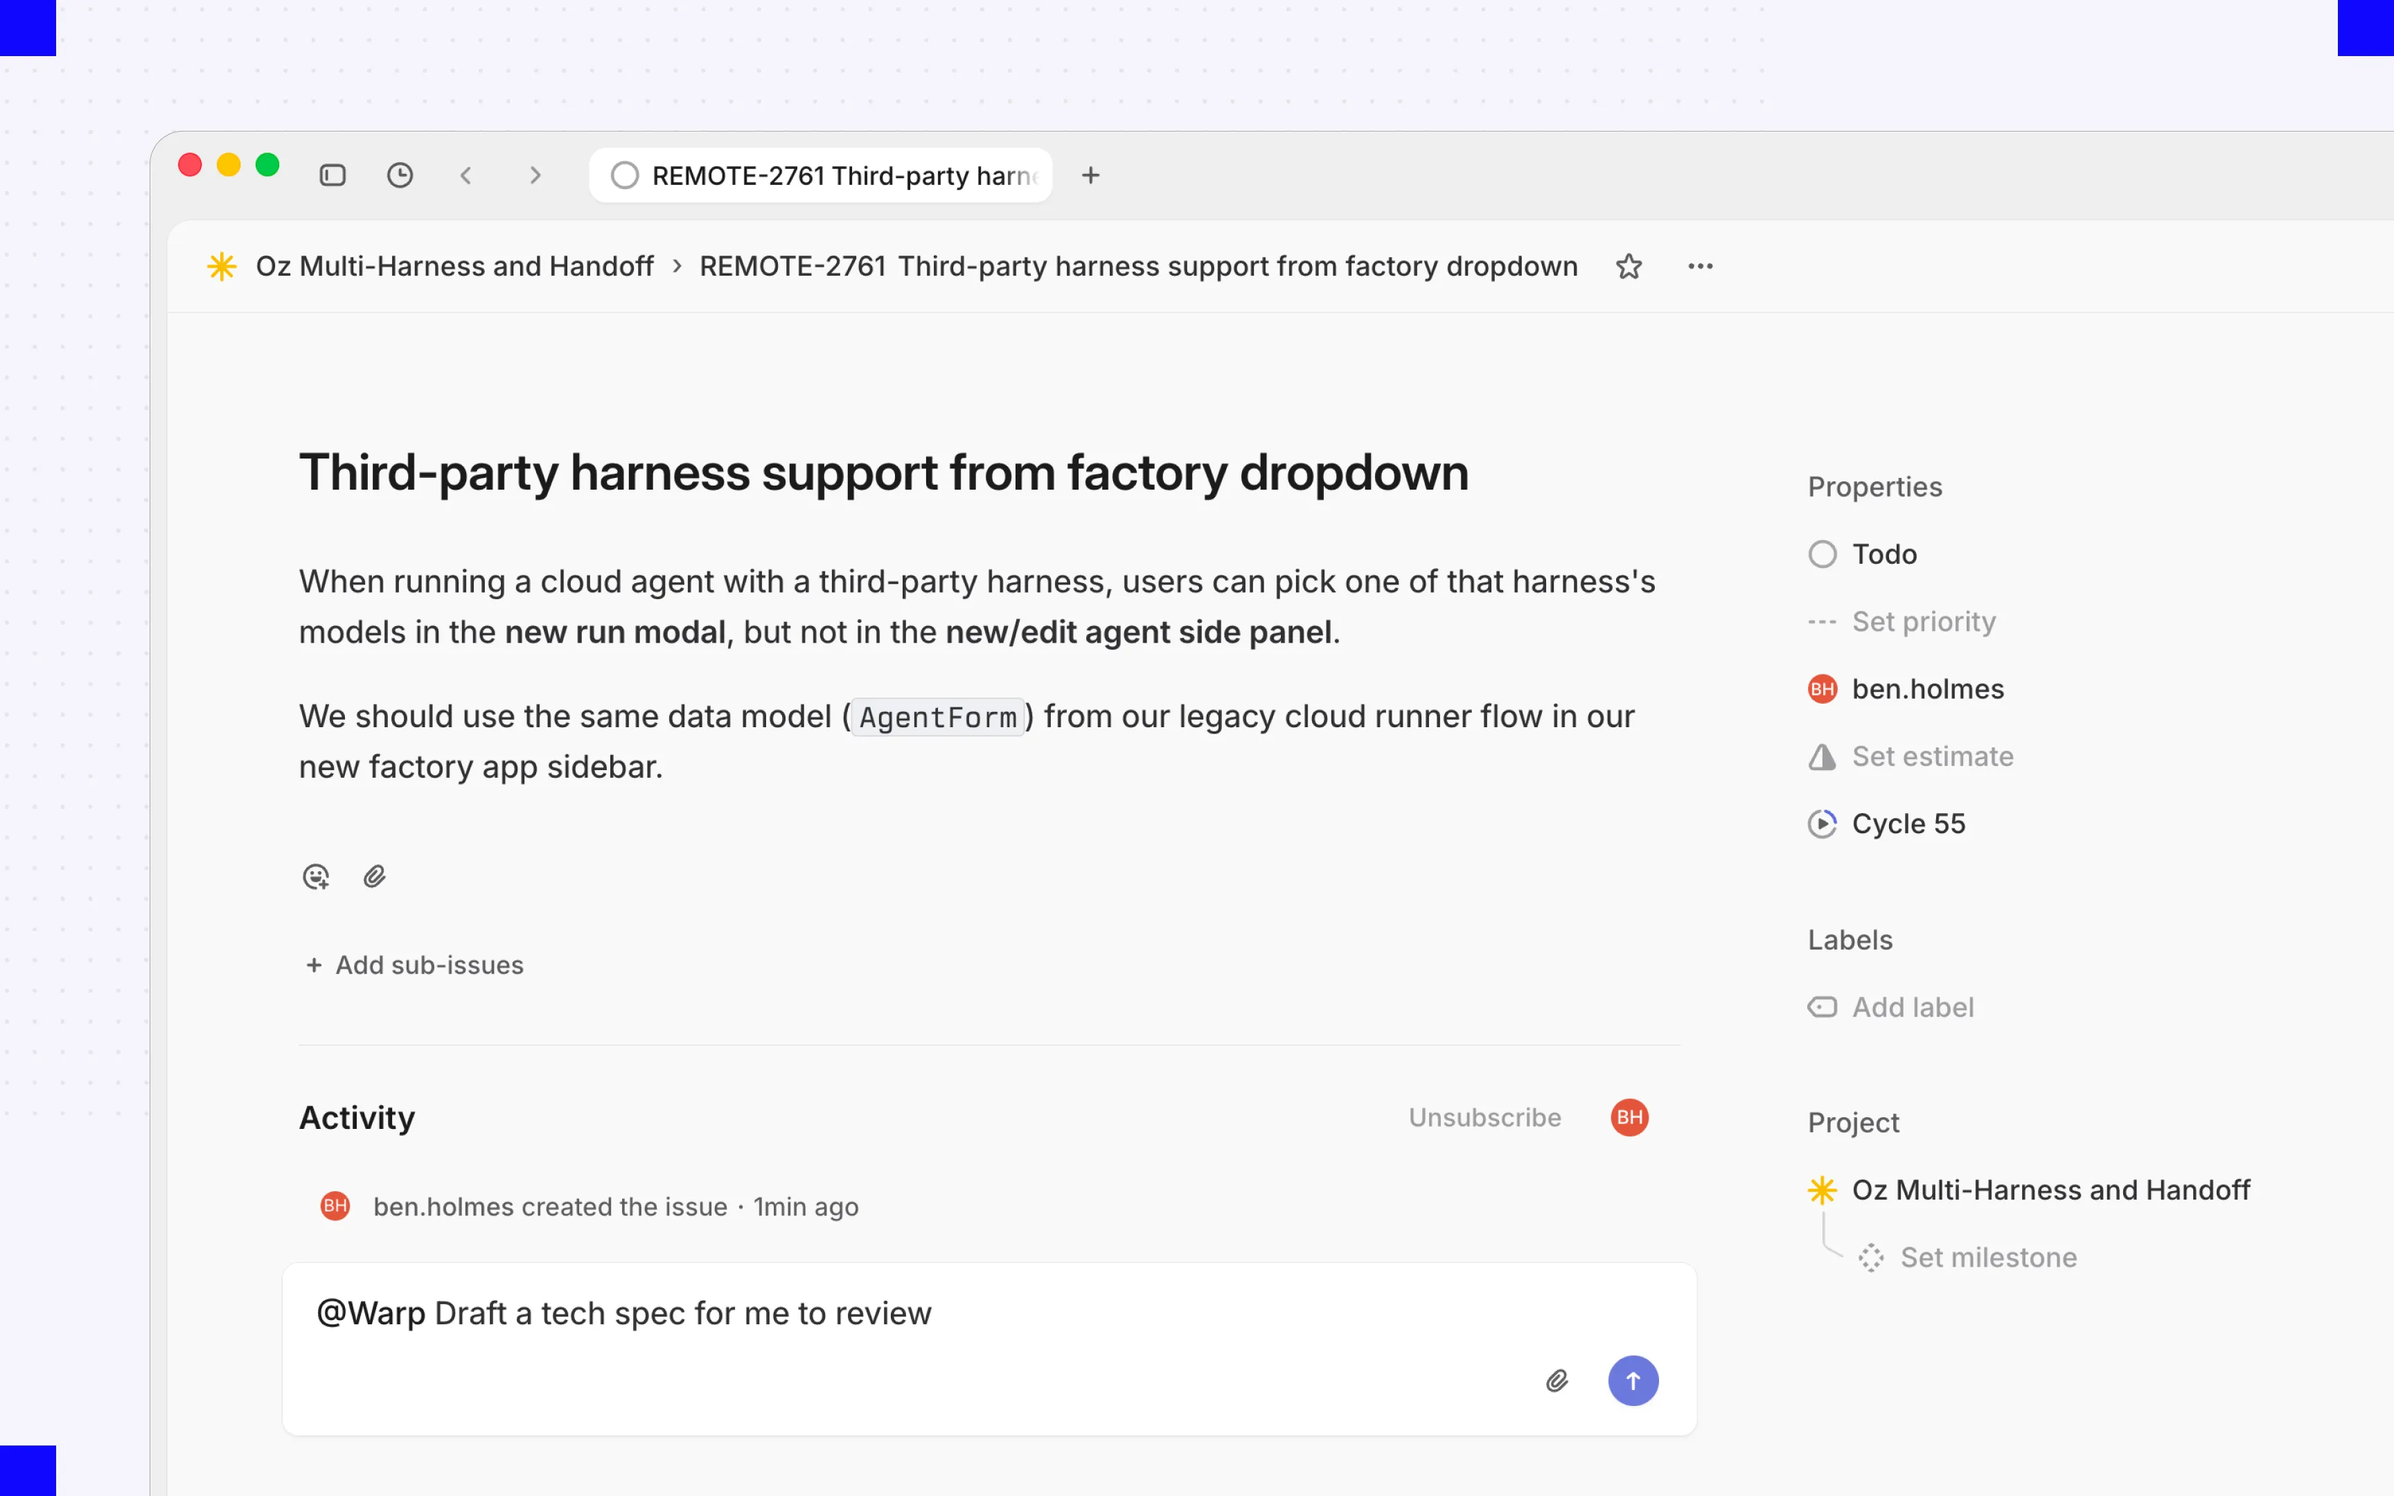Click the Properties heading

click(1874, 487)
